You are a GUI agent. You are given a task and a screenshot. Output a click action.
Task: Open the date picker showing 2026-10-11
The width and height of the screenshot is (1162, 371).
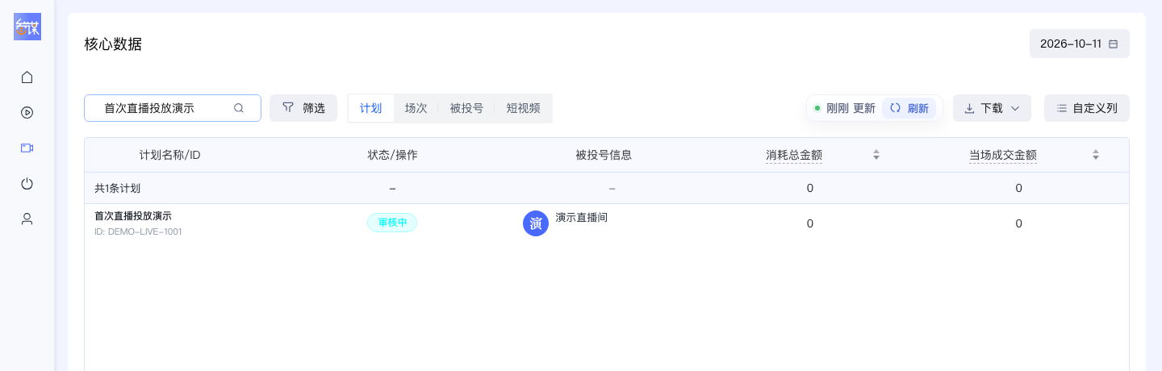pyautogui.click(x=1080, y=44)
